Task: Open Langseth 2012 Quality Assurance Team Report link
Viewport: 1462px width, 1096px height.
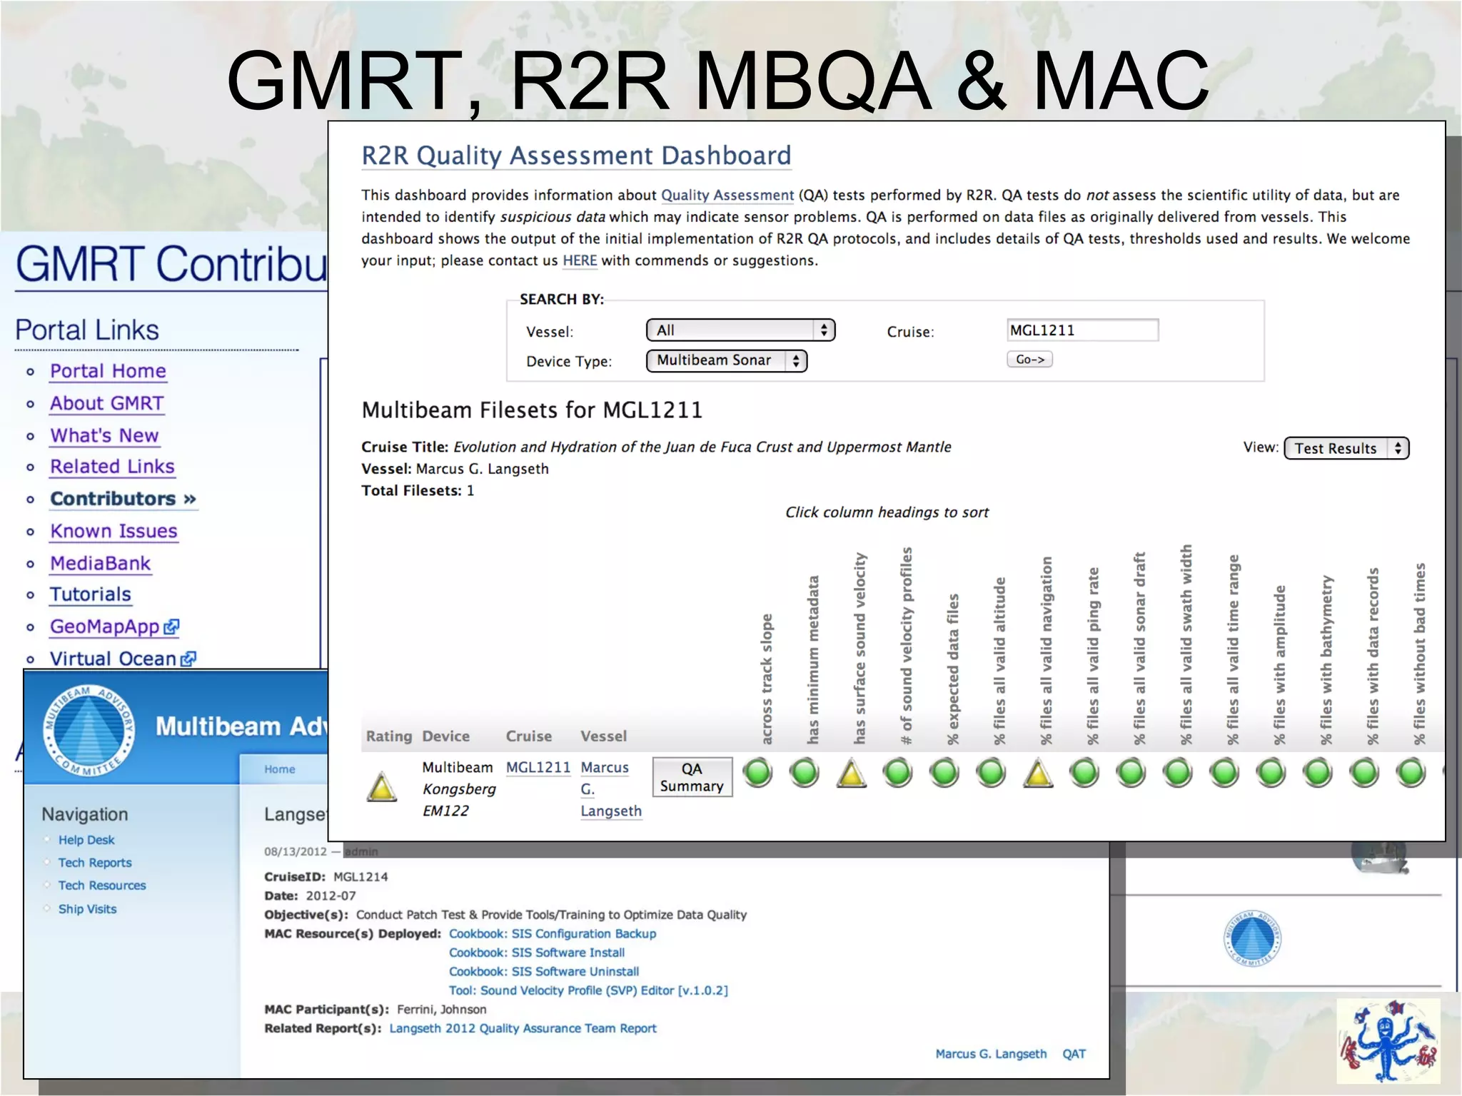Action: point(523,1028)
